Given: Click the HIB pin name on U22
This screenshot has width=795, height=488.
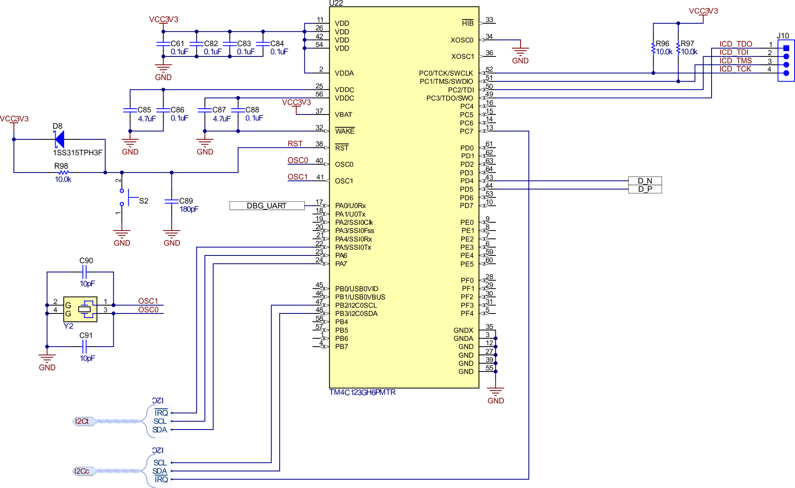Looking at the screenshot, I should pyautogui.click(x=468, y=23).
